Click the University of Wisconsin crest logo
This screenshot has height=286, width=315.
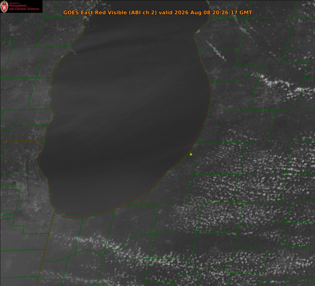(x=4, y=7)
